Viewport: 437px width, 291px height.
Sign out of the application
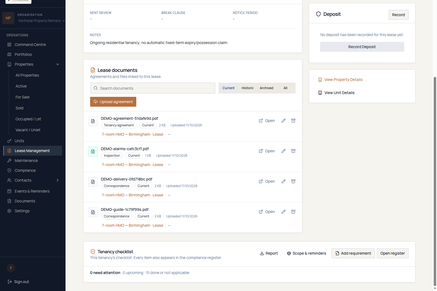pyautogui.click(x=18, y=282)
